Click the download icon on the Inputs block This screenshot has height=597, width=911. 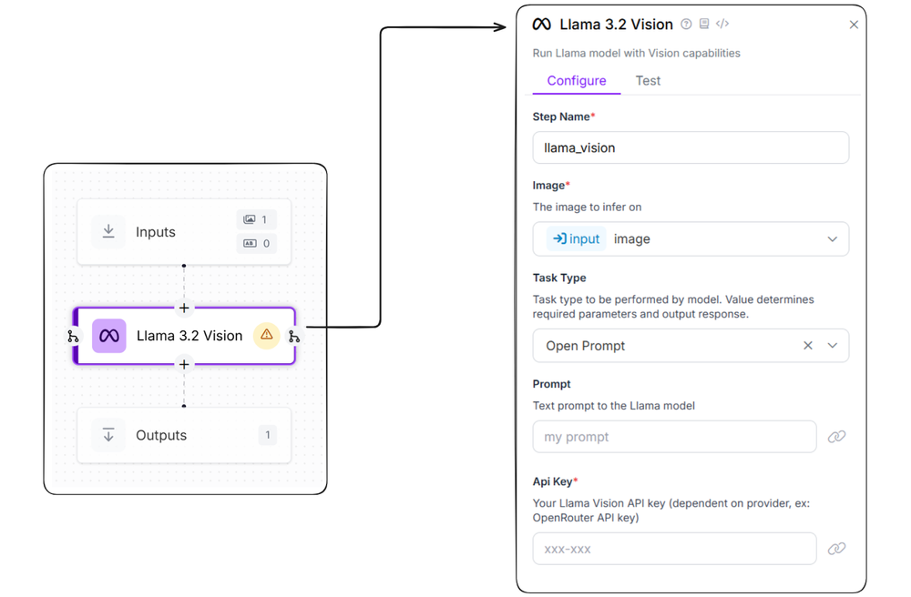[x=108, y=231]
